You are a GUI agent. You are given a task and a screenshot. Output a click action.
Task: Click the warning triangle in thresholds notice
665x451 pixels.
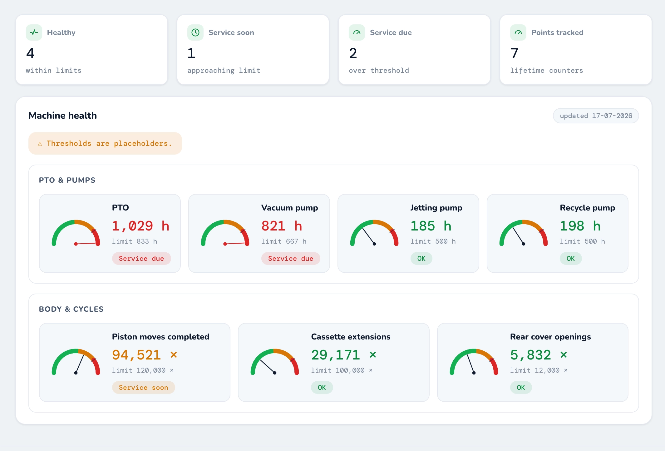40,144
